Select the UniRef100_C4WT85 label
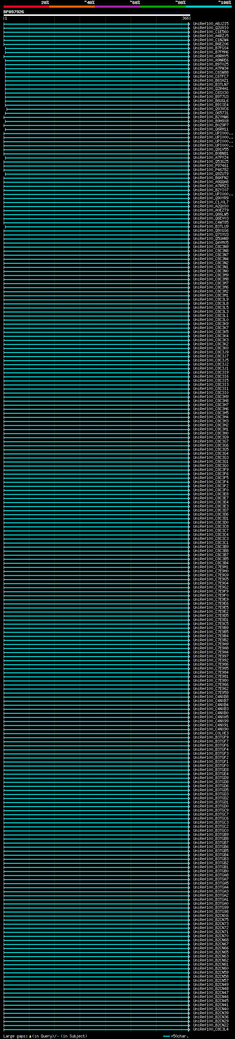 coord(211,222)
